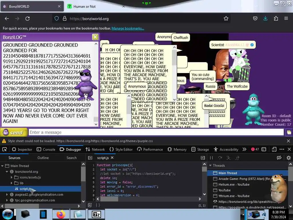293x220 pixels.
Task: Select the Debugger tab
Action: (x=70, y=149)
